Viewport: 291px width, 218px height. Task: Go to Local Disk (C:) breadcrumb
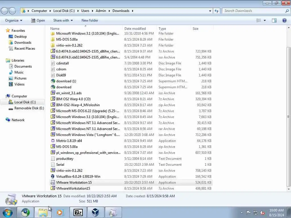click(64, 11)
